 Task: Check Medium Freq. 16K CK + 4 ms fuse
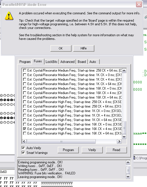pos(24,93)
